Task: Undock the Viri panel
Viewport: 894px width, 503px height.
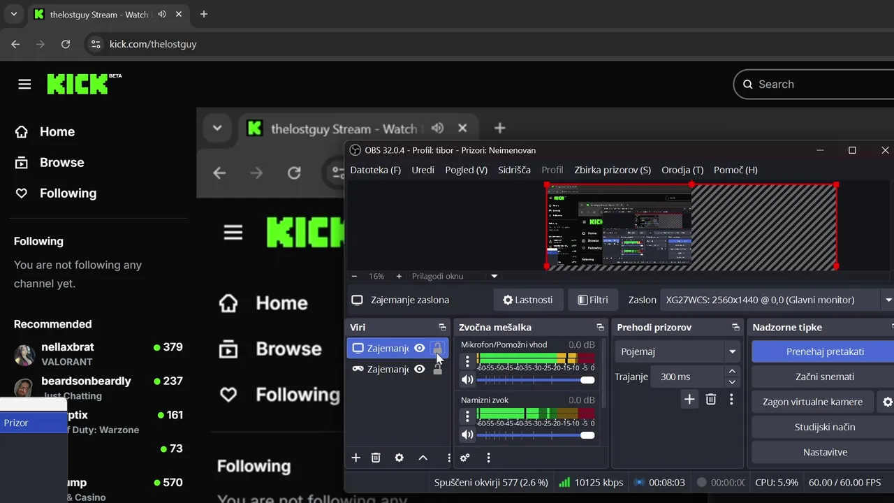Action: point(442,327)
